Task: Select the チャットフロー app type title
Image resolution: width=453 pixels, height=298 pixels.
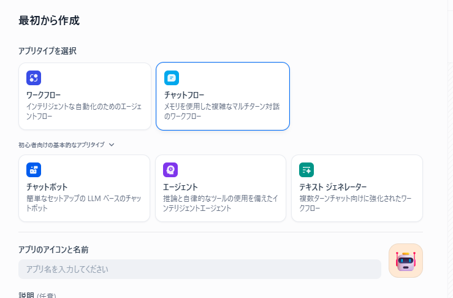Action: 185,95
